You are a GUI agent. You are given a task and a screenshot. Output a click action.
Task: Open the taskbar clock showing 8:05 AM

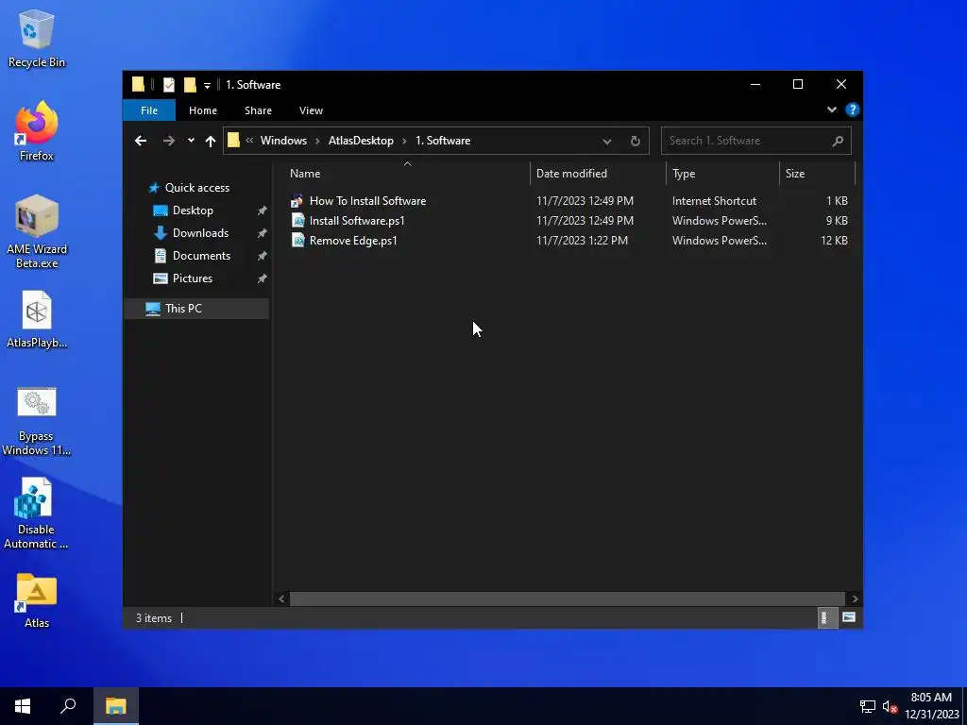(x=932, y=706)
